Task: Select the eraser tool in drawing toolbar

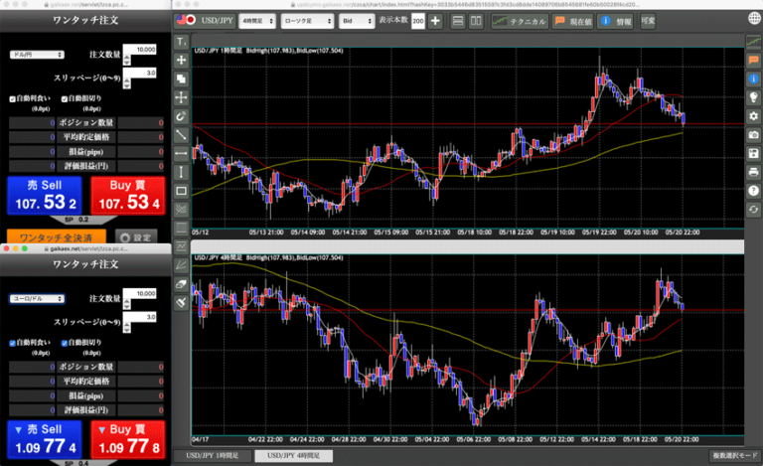Action: (x=181, y=284)
